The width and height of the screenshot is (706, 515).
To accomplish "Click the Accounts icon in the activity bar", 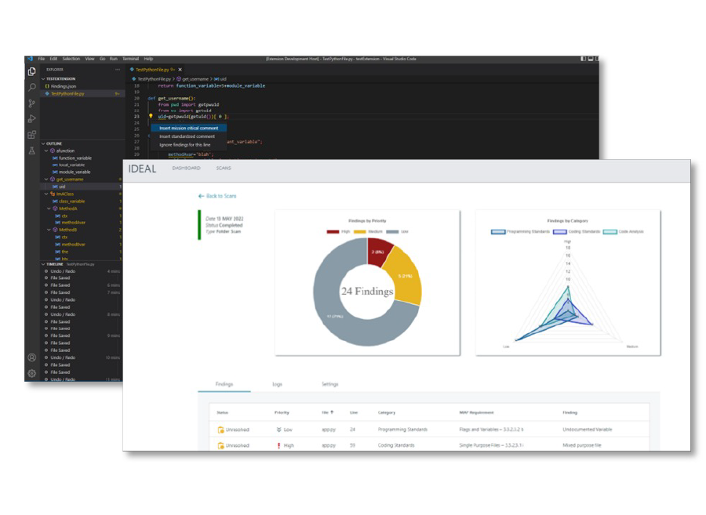I will pos(32,357).
